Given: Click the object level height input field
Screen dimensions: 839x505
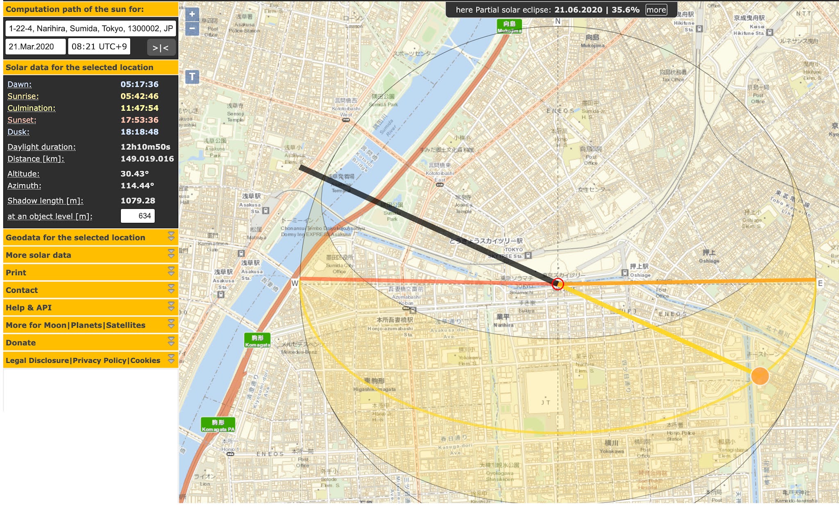Looking at the screenshot, I should click(x=138, y=216).
